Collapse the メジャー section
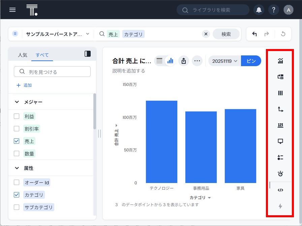The width and height of the screenshot is (302, 226). [17, 102]
